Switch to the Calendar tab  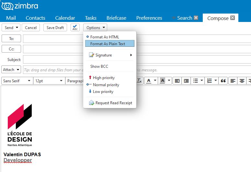pyautogui.click(x=65, y=18)
